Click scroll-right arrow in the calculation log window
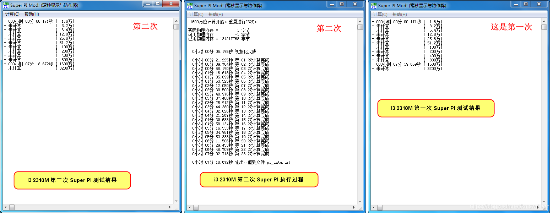The height and width of the screenshot is (213, 553). [x=354, y=207]
